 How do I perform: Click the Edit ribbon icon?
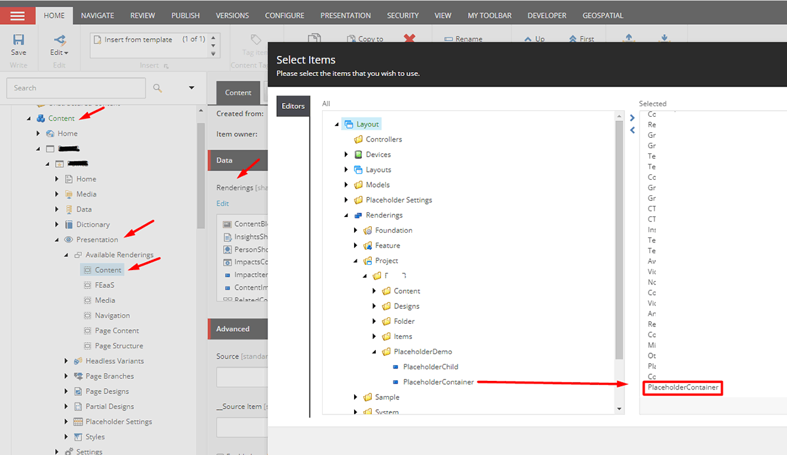point(59,40)
